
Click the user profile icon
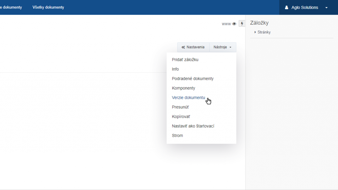coord(287,7)
